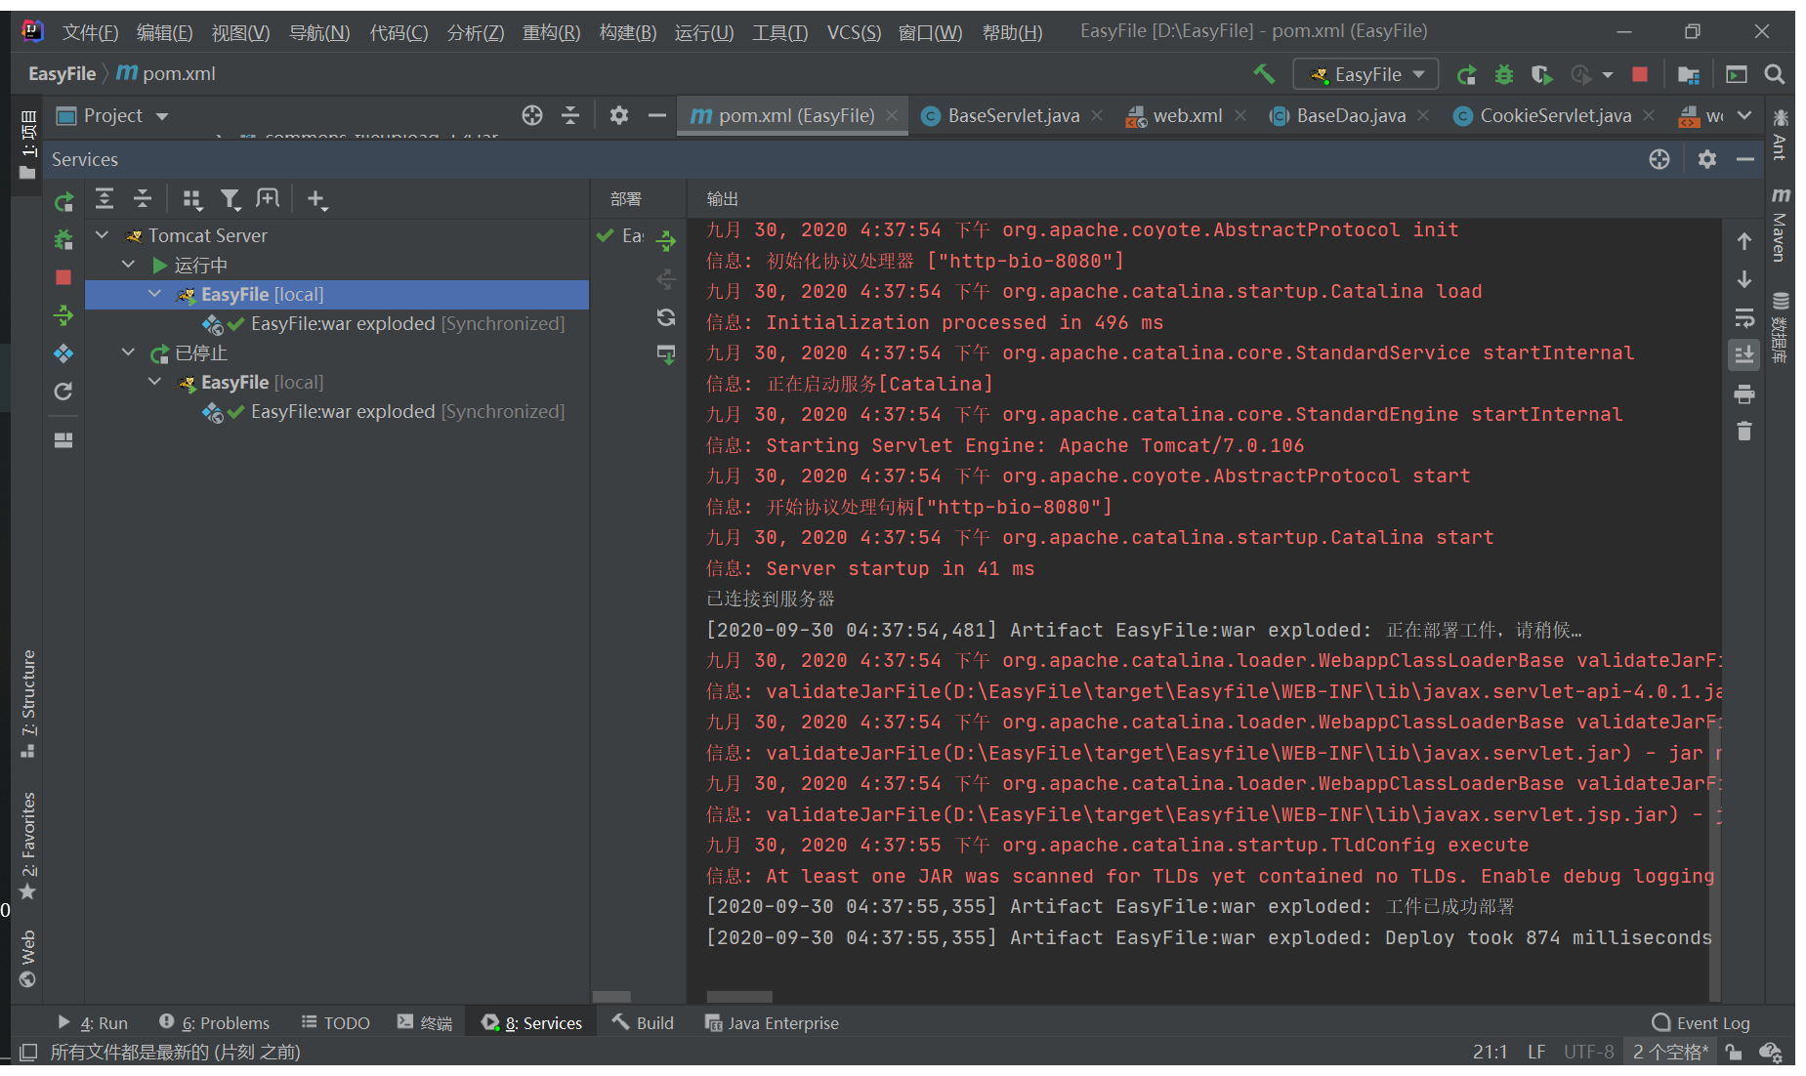Switch to CookieServlet.java editor tab
The height and width of the screenshot is (1076, 1806).
pyautogui.click(x=1555, y=115)
